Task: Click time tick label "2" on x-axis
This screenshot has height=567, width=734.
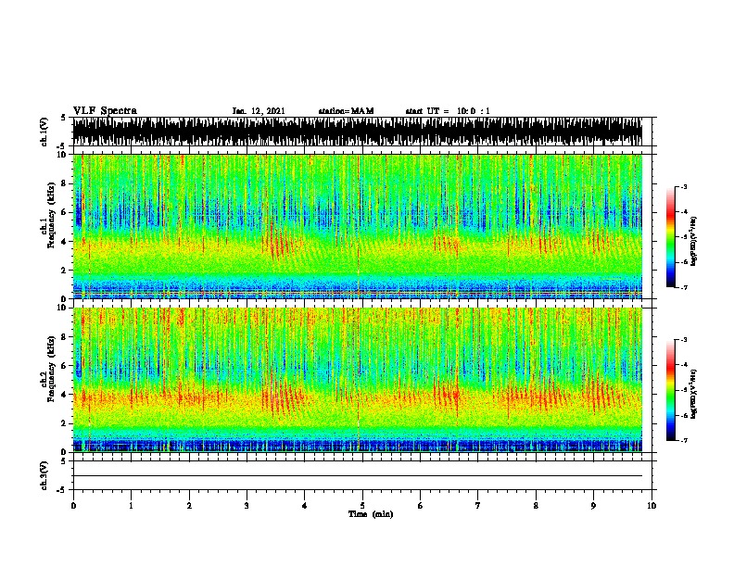Action: point(189,506)
